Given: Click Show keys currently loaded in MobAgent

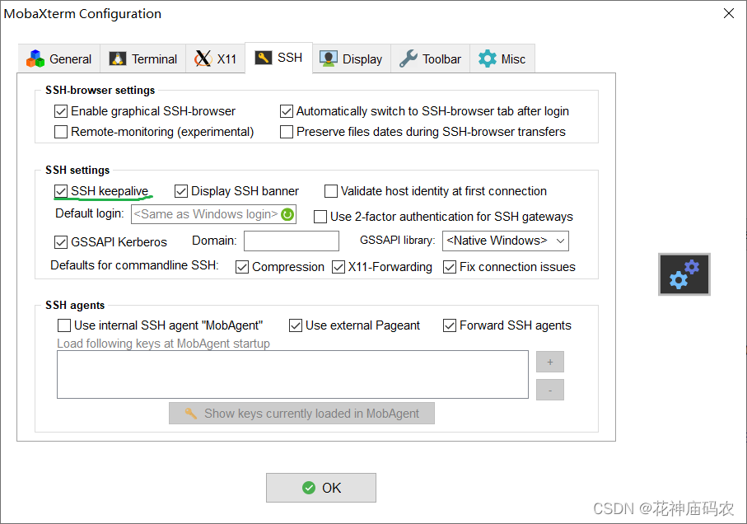Looking at the screenshot, I should (x=301, y=414).
